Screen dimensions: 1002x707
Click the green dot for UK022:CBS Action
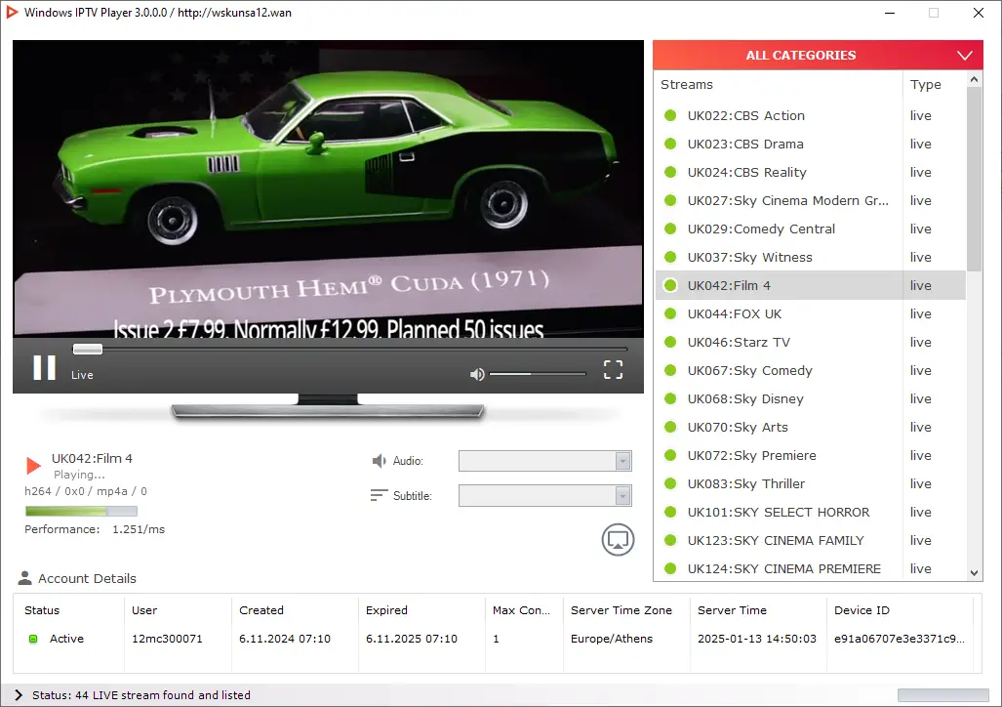670,115
